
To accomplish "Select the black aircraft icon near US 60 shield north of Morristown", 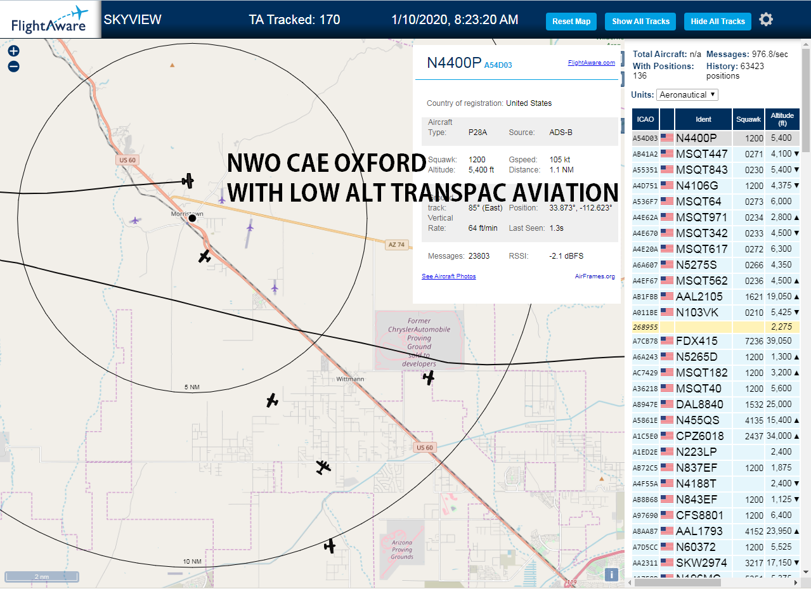I will (x=188, y=181).
